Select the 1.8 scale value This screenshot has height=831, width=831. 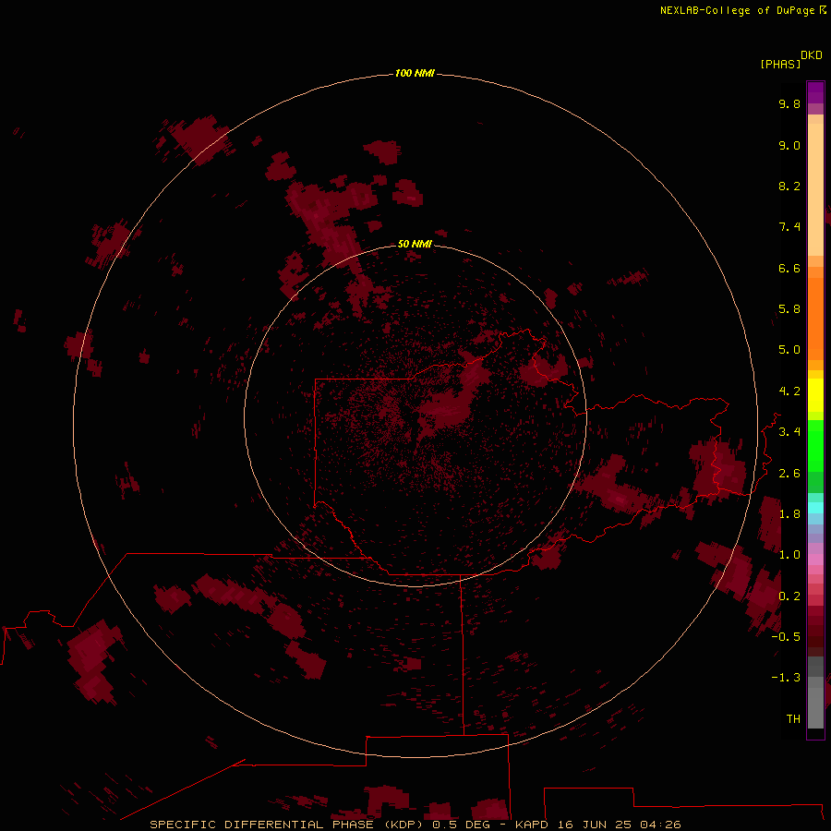789,514
